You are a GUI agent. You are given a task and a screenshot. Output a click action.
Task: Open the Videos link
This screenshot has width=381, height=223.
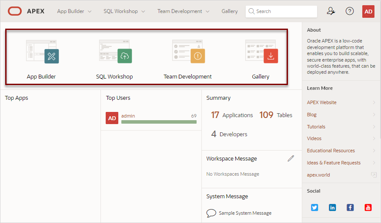pyautogui.click(x=314, y=138)
